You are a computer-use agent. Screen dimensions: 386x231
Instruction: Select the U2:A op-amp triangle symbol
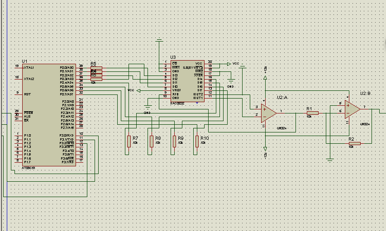coord(269,113)
